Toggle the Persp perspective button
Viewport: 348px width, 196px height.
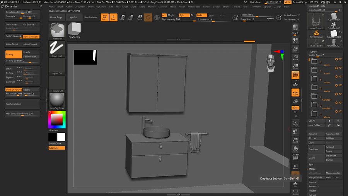295,75
